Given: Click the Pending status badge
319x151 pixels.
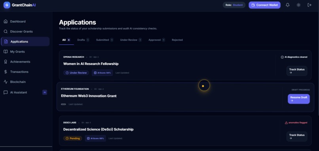Looking at the screenshot, I should [x=73, y=138].
